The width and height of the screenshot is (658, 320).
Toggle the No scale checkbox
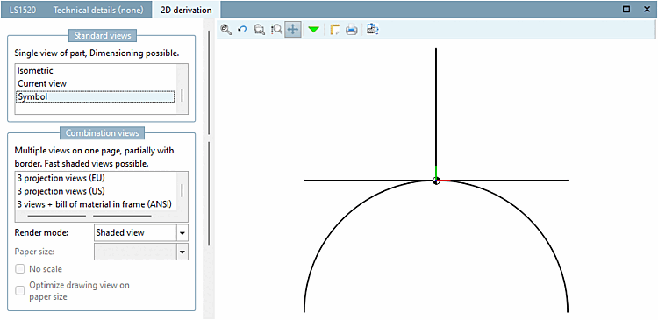[19, 269]
